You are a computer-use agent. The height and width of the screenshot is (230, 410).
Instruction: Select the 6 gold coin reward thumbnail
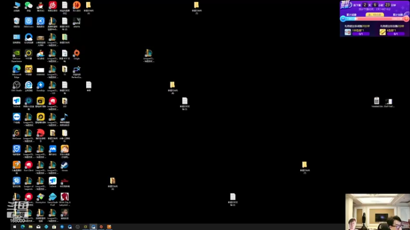(x=382, y=32)
